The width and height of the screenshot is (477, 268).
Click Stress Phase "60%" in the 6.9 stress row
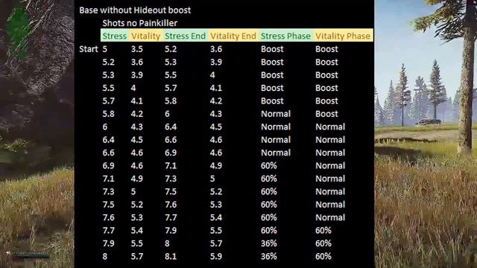tap(268, 166)
